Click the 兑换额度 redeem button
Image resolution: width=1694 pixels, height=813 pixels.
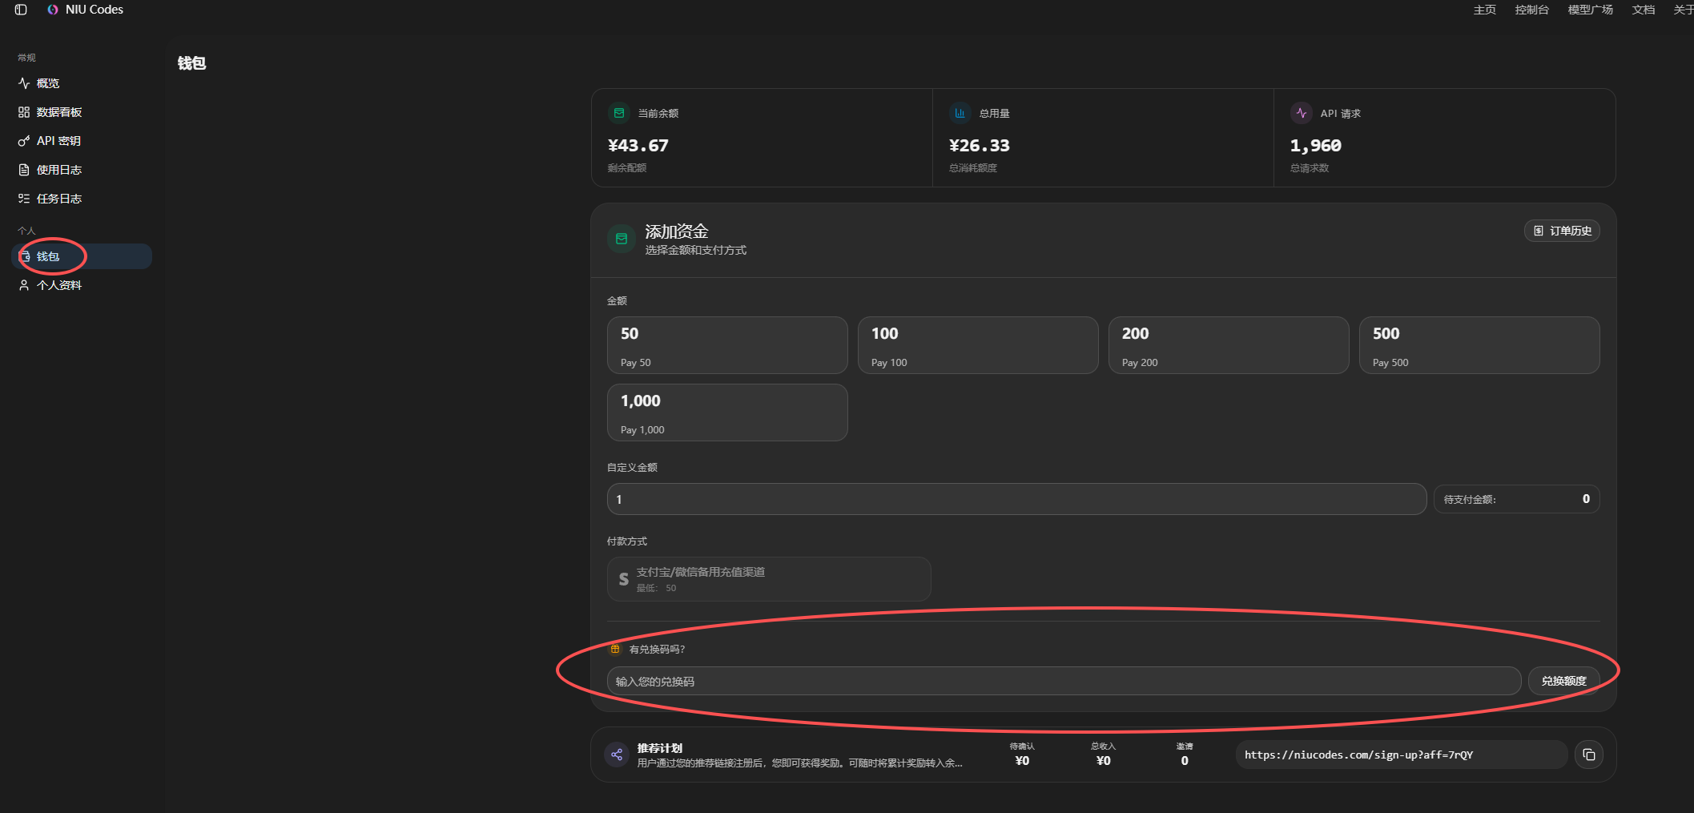pos(1563,681)
